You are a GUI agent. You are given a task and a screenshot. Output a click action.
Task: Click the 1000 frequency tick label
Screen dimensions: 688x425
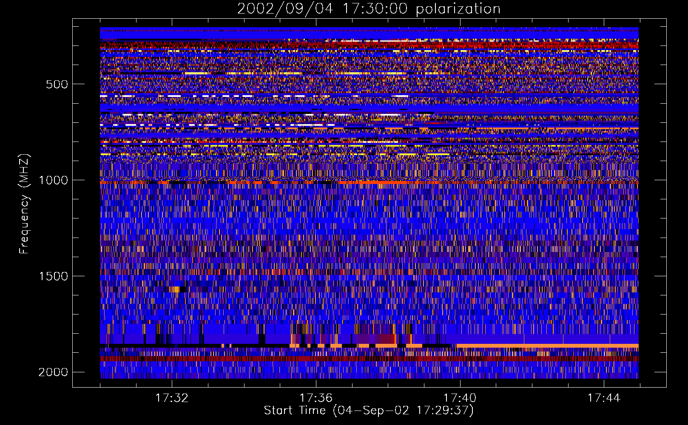(53, 180)
